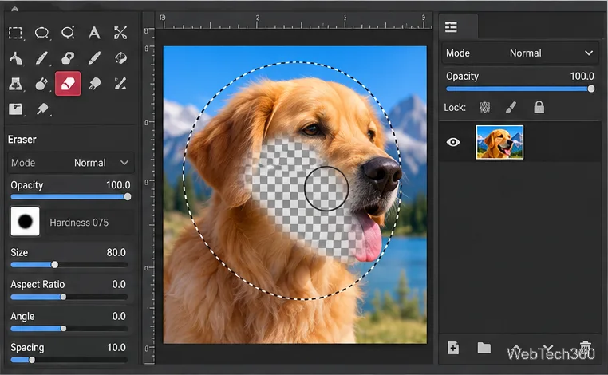608x375 pixels.
Task: Select the Ellipse Select tool
Action: pyautogui.click(x=41, y=33)
